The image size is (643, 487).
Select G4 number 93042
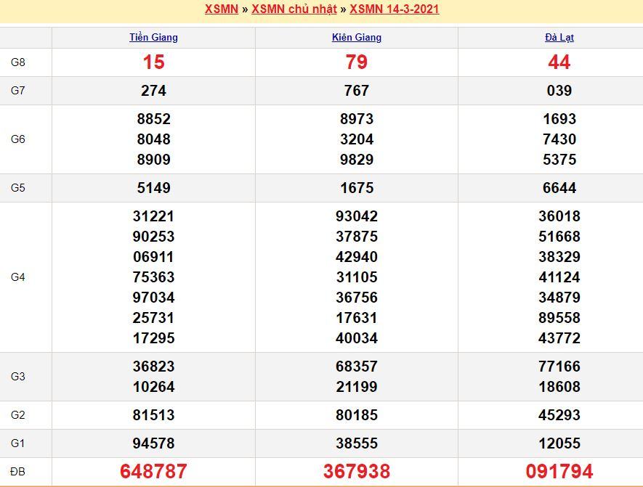357,216
